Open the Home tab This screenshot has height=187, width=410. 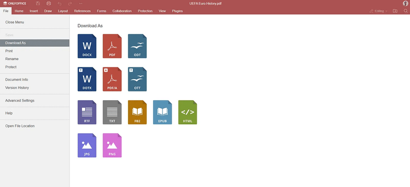(x=19, y=11)
